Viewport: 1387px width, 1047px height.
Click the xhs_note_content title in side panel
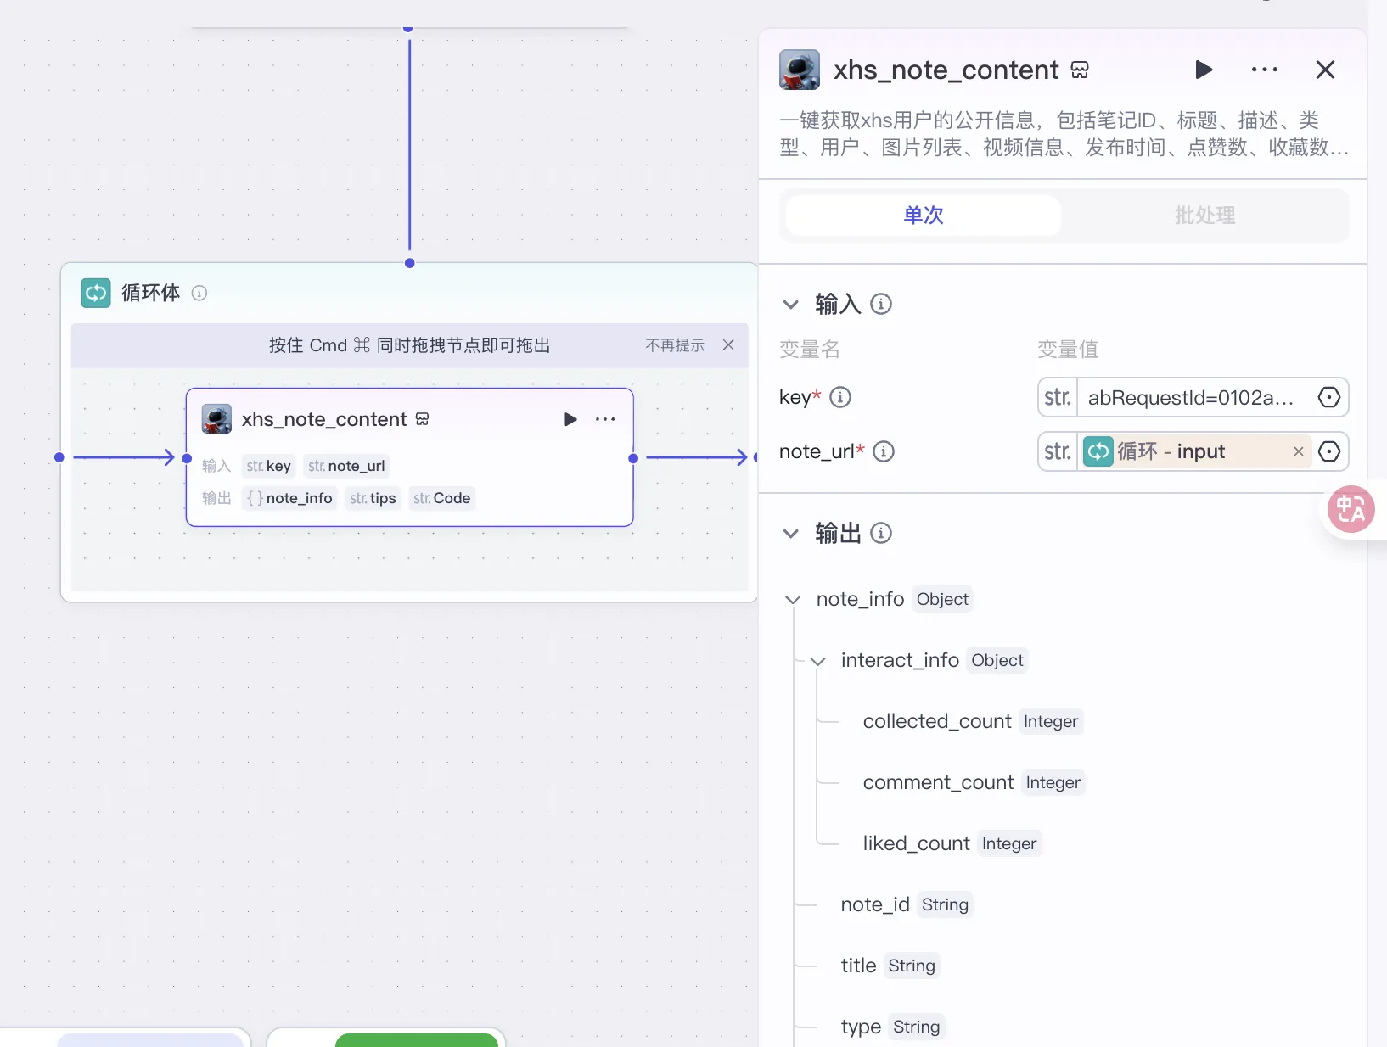click(946, 70)
